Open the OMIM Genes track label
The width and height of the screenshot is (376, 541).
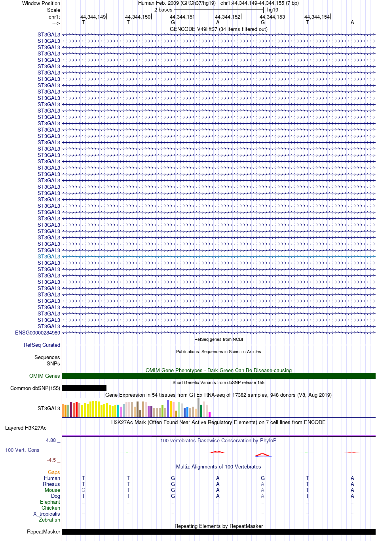pos(45,376)
